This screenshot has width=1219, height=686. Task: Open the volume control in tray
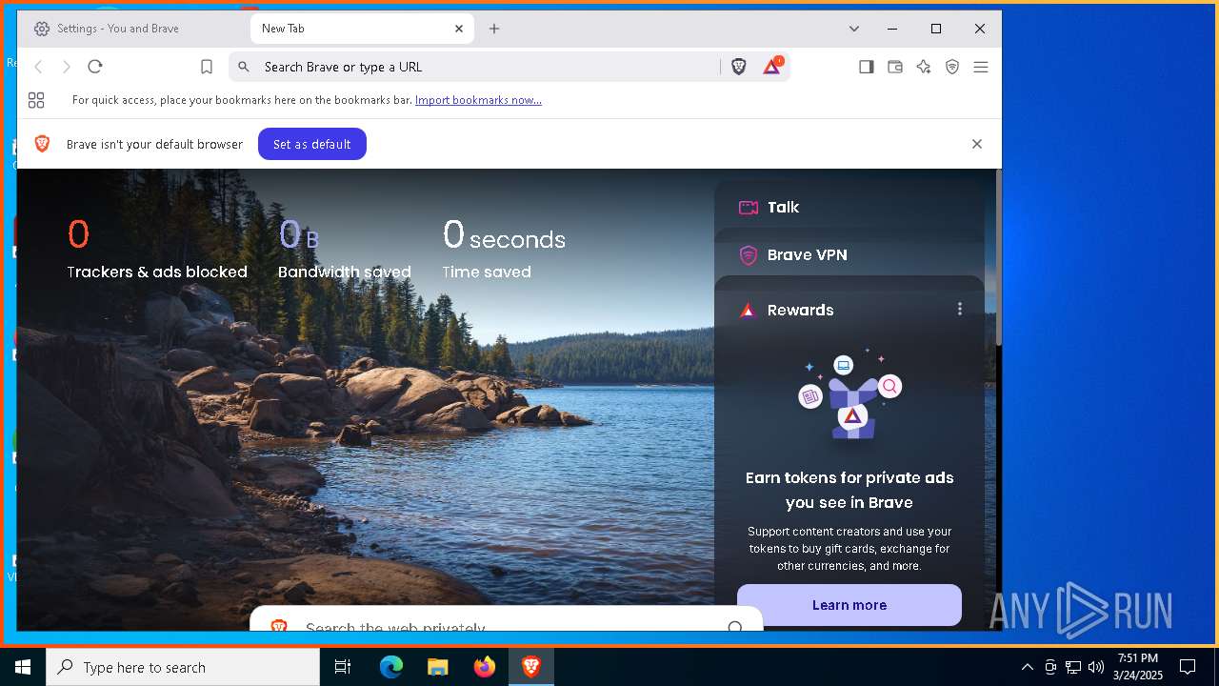coord(1096,667)
